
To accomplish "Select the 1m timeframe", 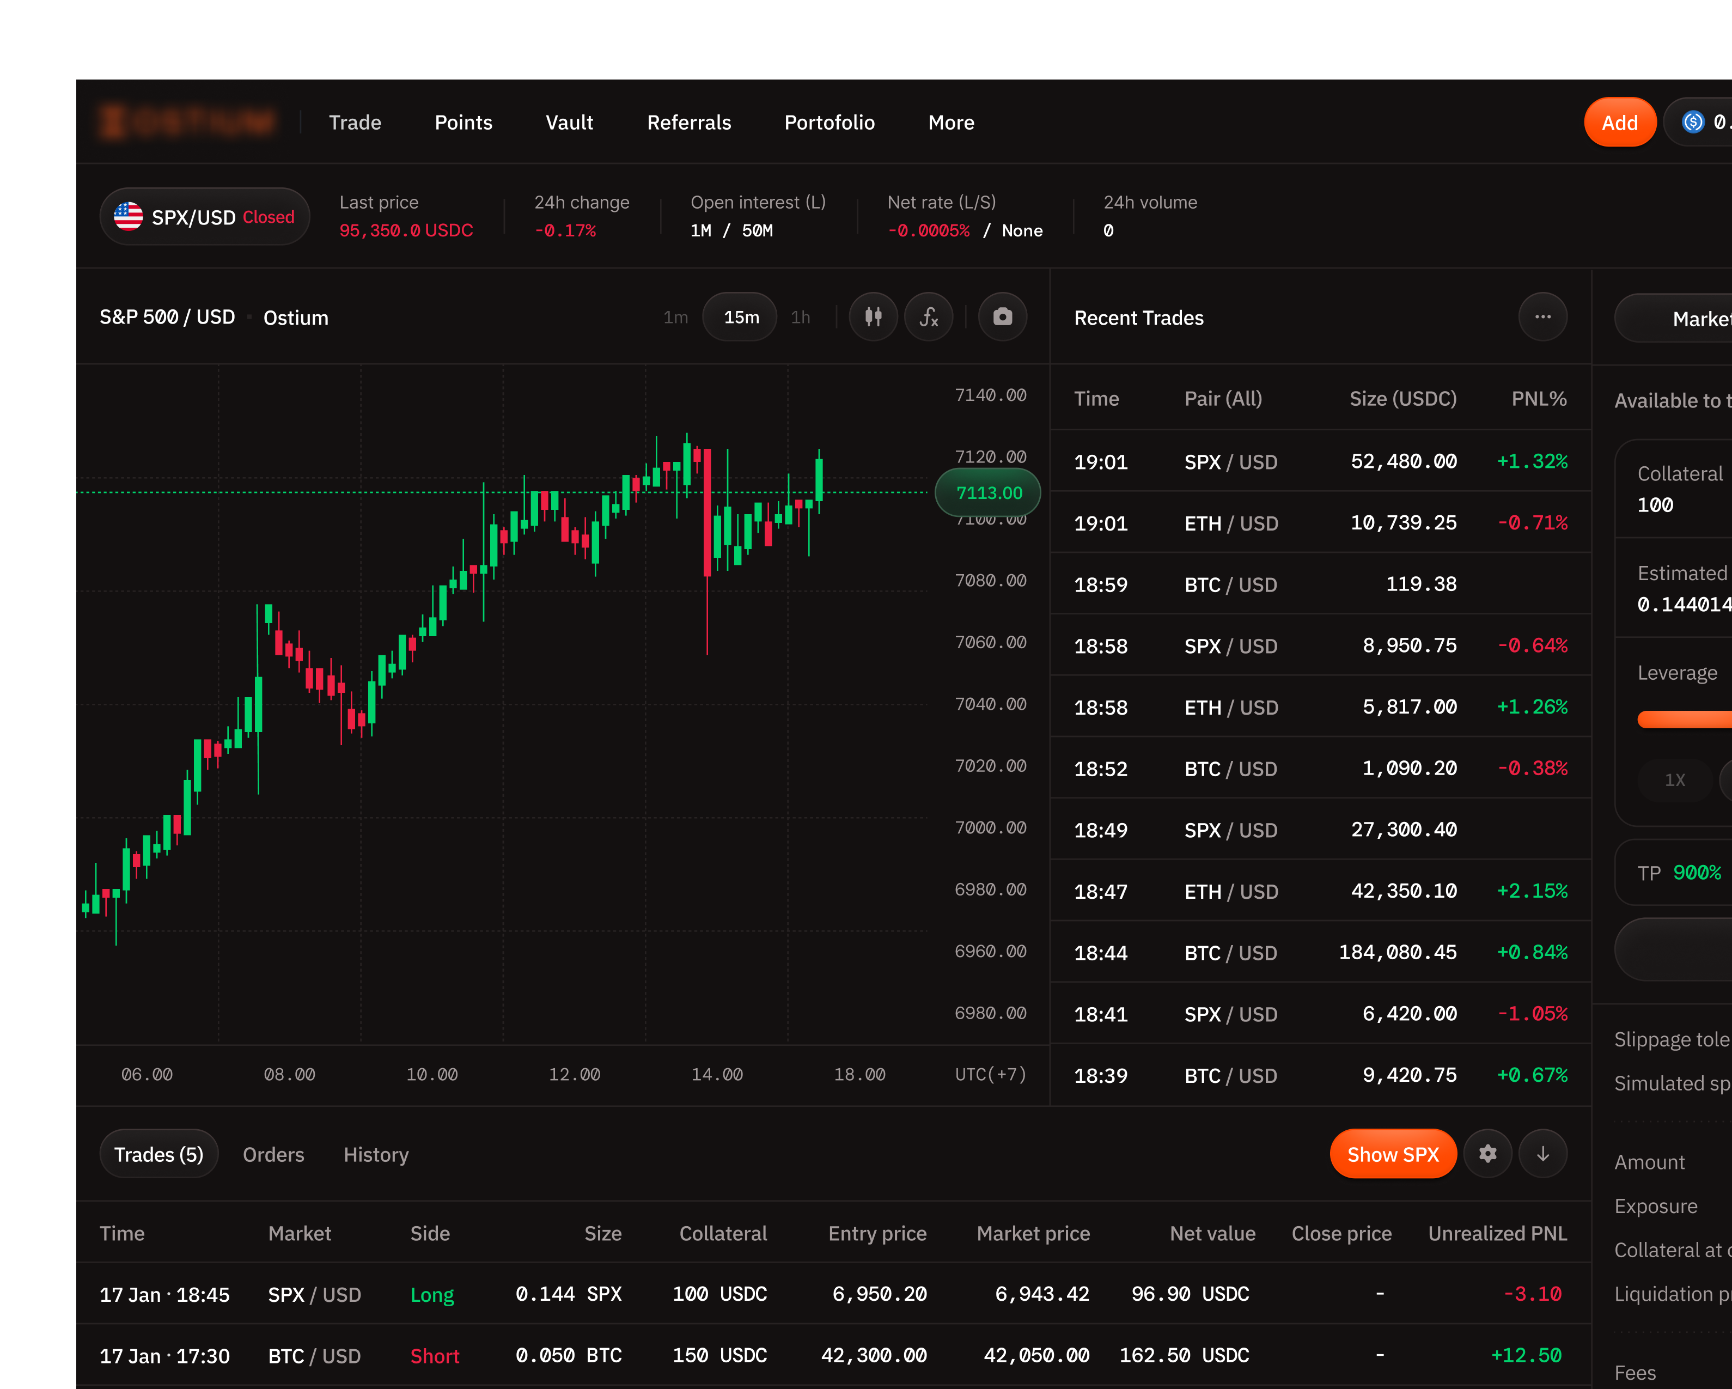I will click(675, 318).
